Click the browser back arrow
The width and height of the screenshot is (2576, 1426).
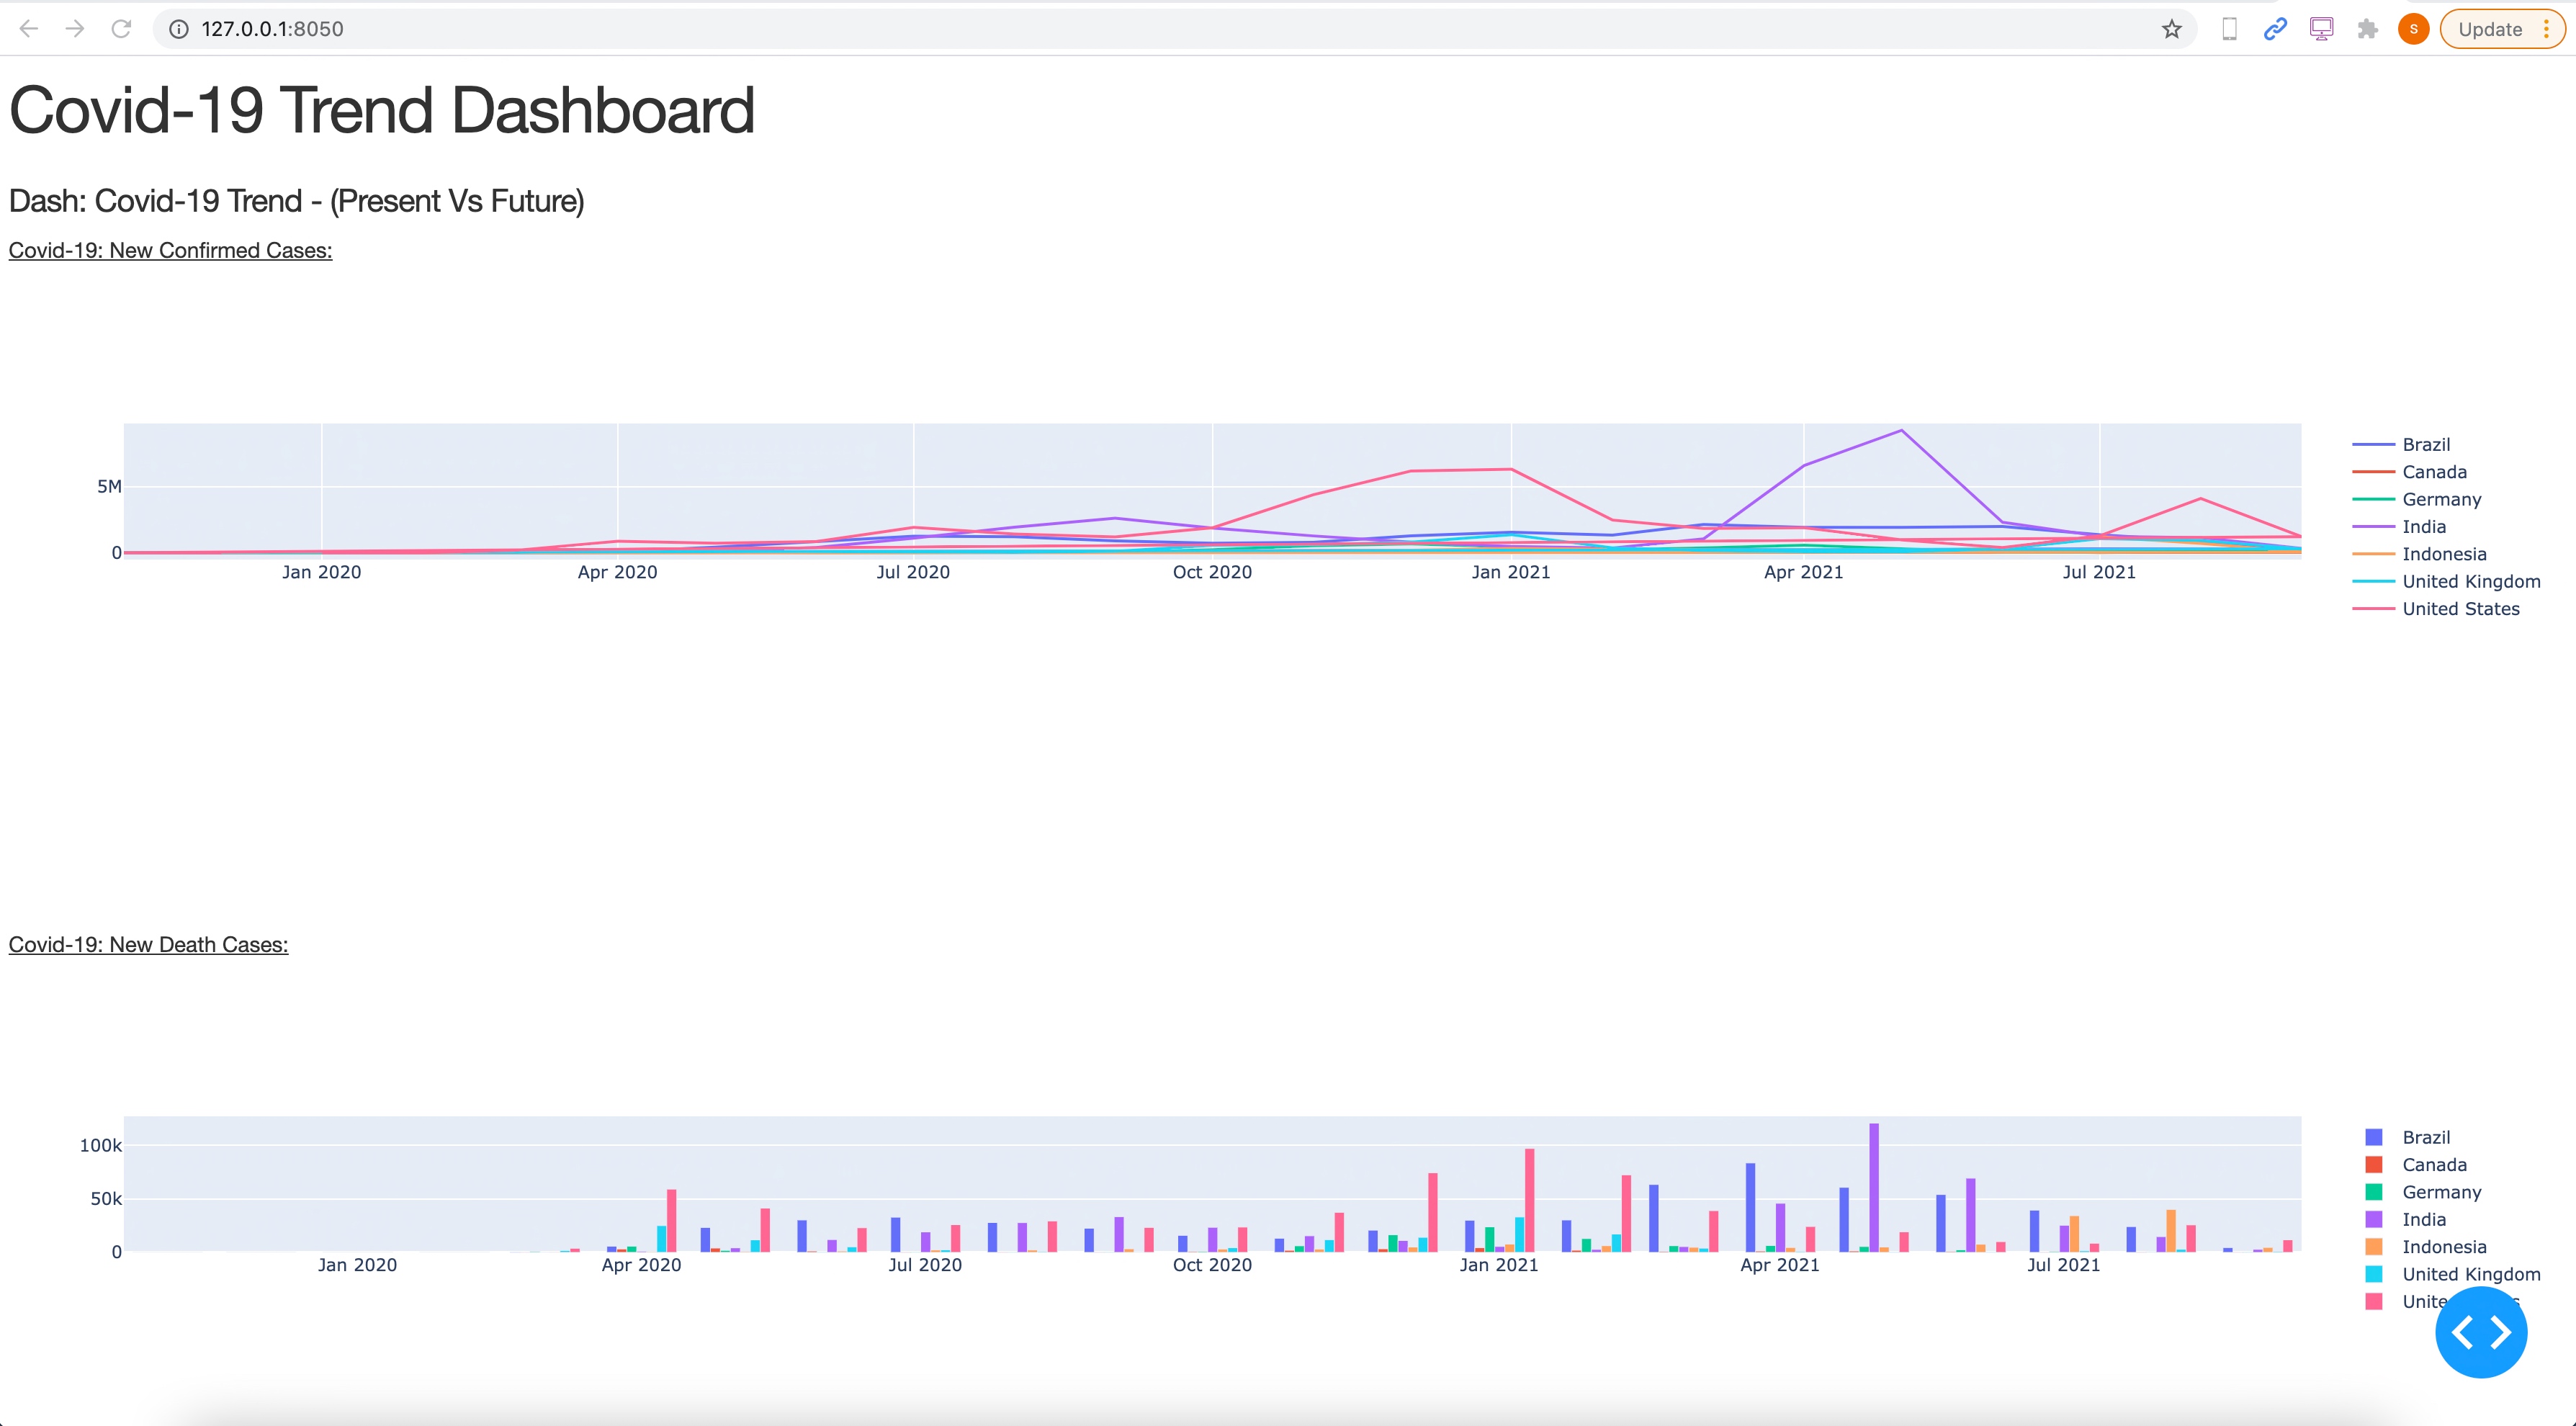[29, 29]
